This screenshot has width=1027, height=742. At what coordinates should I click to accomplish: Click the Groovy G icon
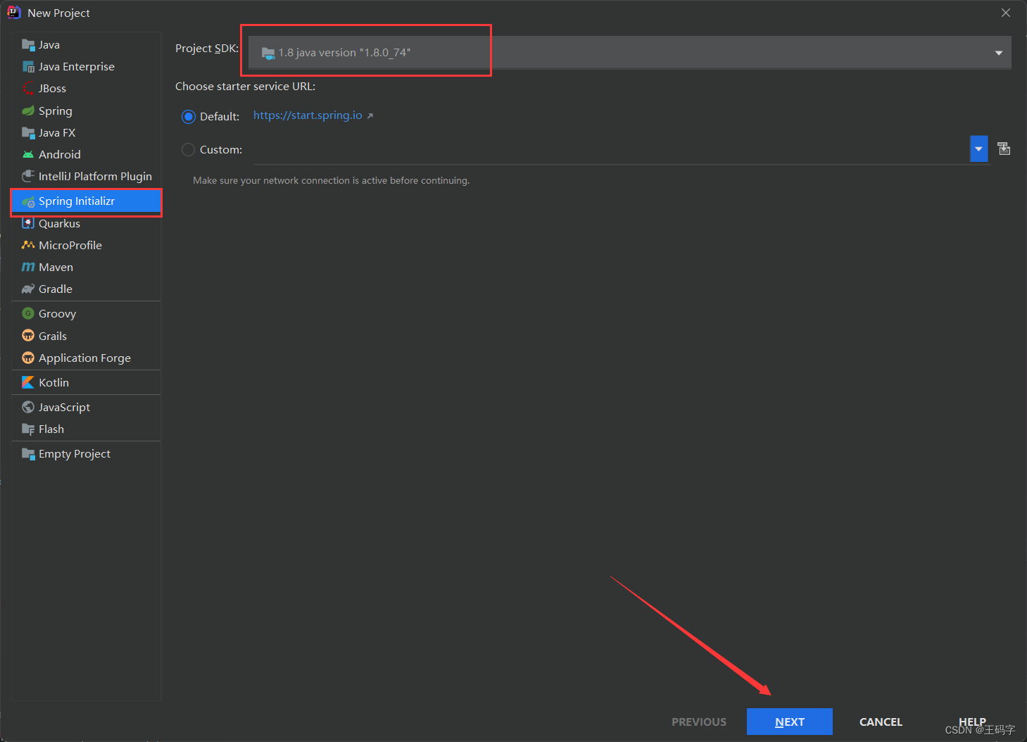(x=28, y=313)
